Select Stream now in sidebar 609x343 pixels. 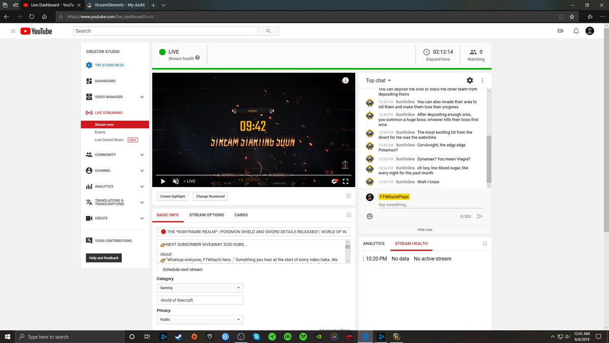[x=115, y=124]
